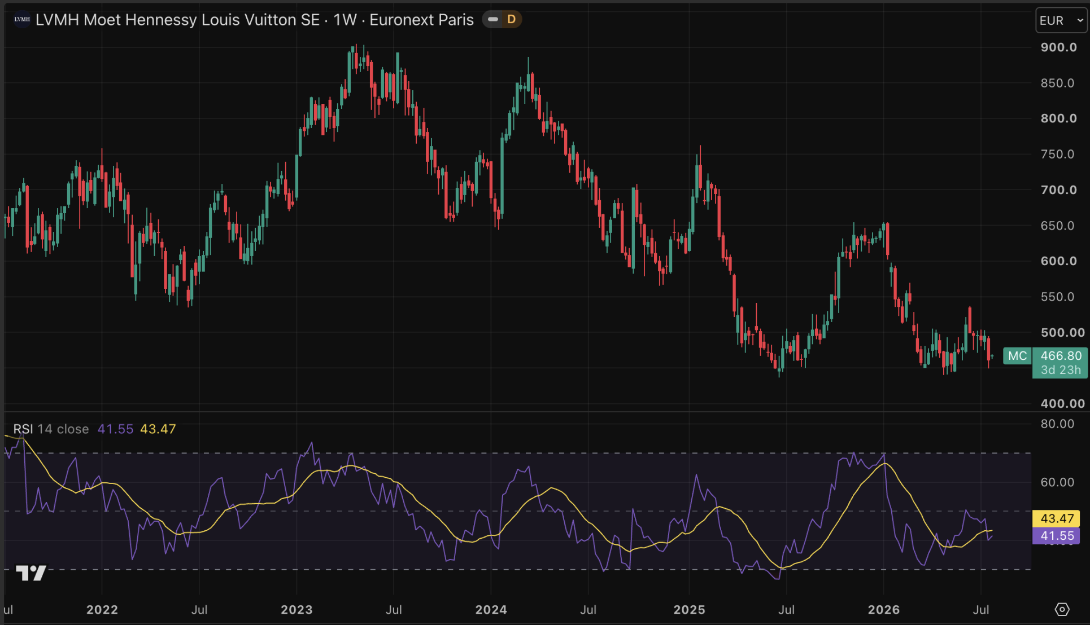Click the delayed data 'D' indicator badge
Image resolution: width=1090 pixels, height=625 pixels.
(x=511, y=20)
